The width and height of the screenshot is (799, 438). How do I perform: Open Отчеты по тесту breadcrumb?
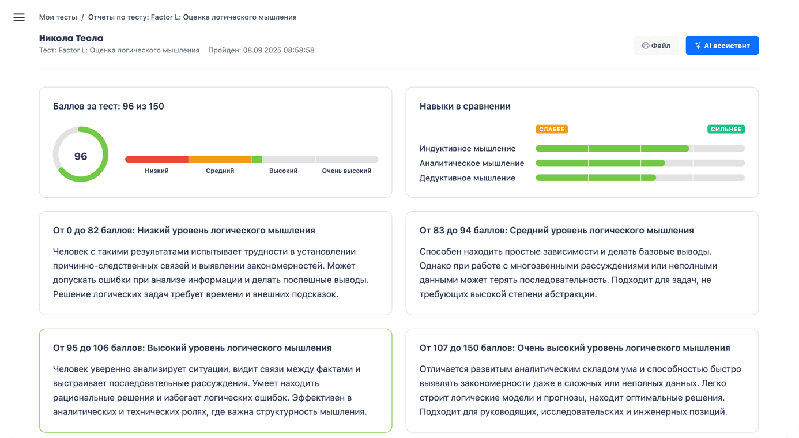(x=192, y=17)
